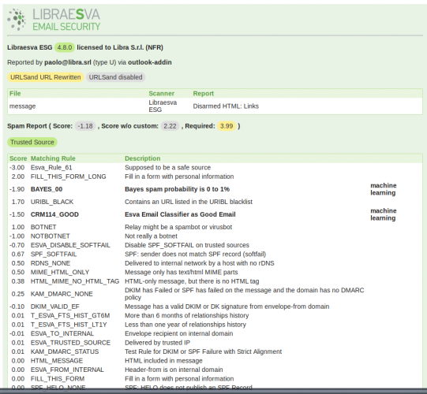Select the 'message' file cell

(23, 106)
